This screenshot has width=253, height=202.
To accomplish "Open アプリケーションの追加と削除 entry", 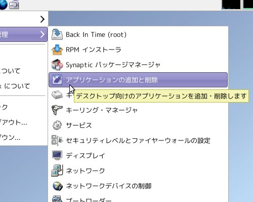I will [x=138, y=80].
